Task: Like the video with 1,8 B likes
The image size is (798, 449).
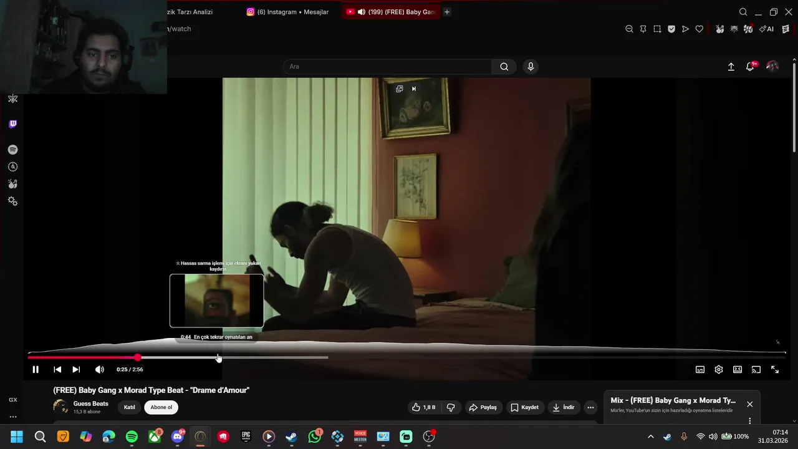Action: pyautogui.click(x=424, y=407)
